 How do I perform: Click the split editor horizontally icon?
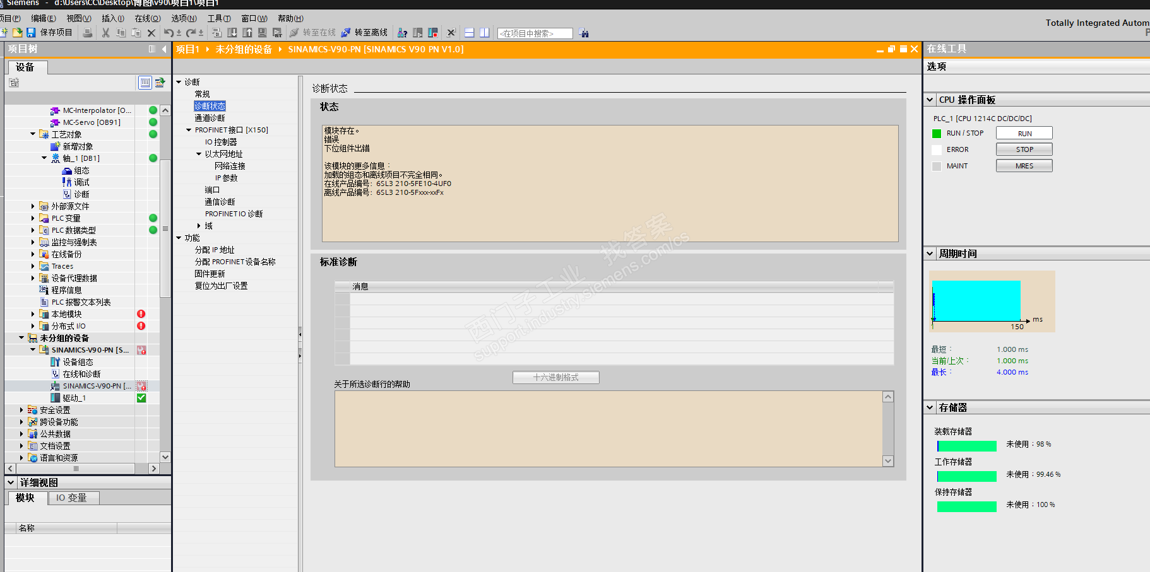tap(469, 33)
